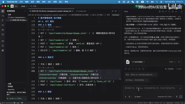Screen dimensions: 185x104
Task: Open the 帮助 menu in the menu bar
Action: tap(66, 2)
